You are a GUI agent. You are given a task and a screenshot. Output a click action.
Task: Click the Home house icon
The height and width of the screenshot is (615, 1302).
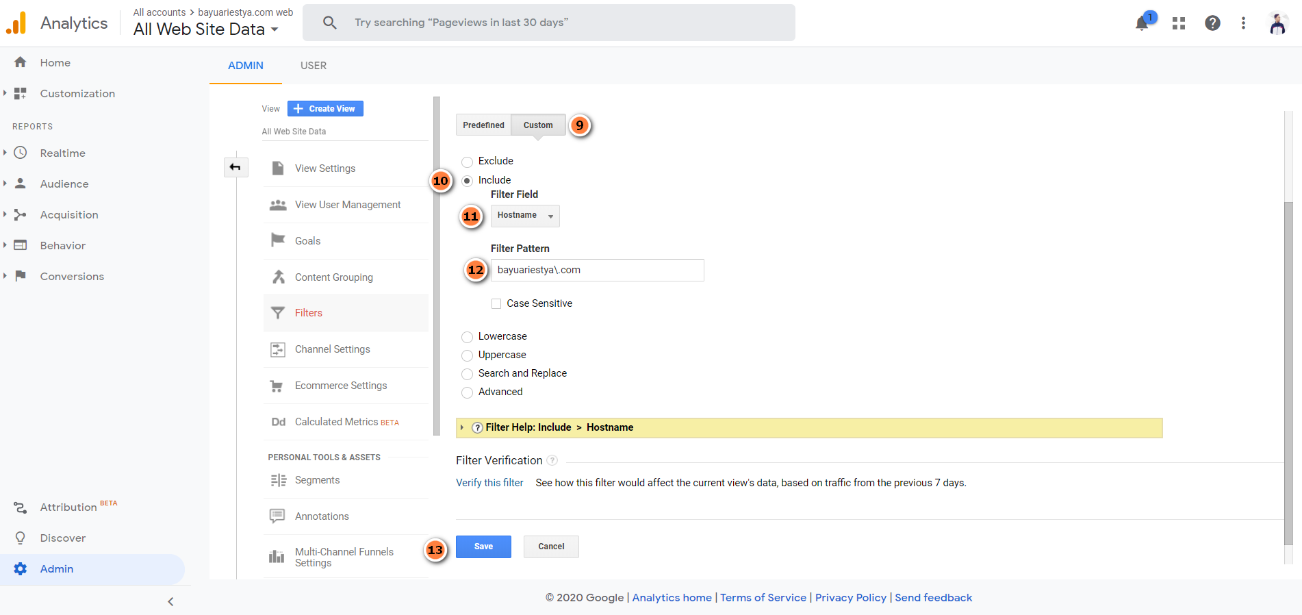click(21, 62)
